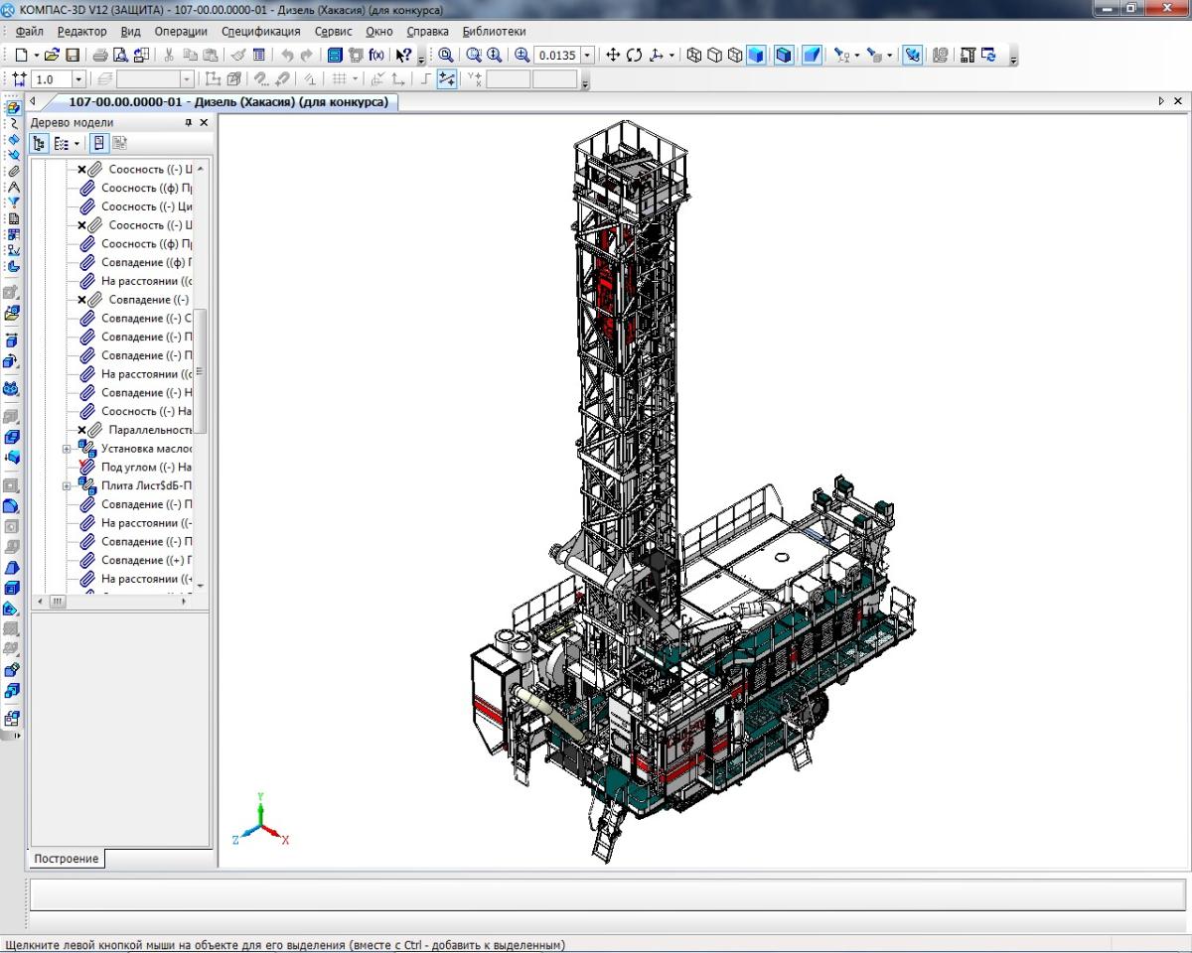Screen dimensions: 1192x953
Task: Open the variables f(x) tool
Action: 376,56
